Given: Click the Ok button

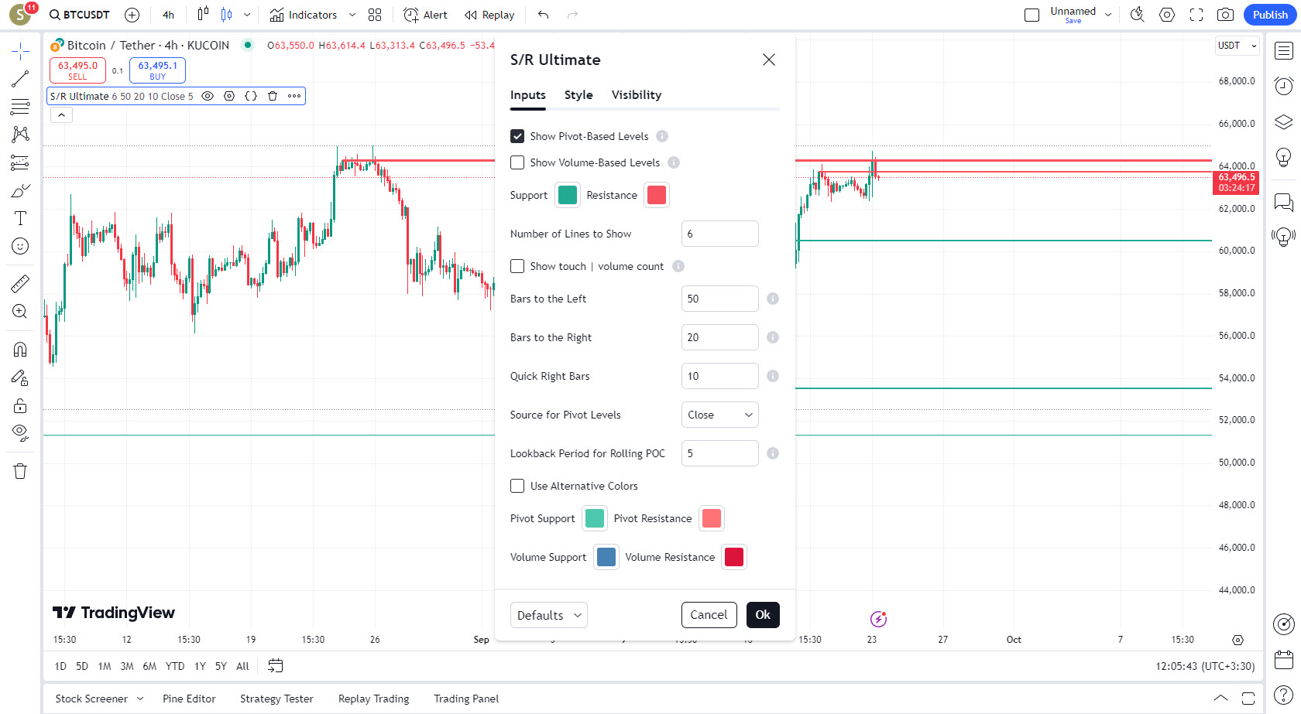Looking at the screenshot, I should 763,615.
